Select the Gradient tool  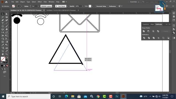tap(7, 42)
